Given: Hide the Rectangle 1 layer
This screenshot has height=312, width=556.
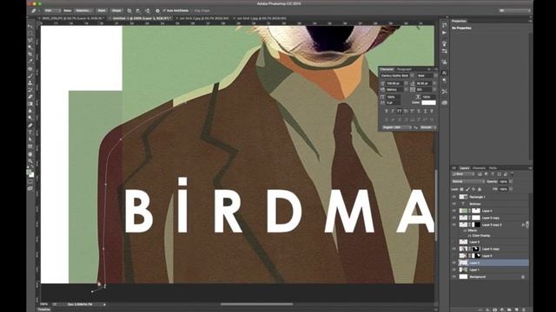Looking at the screenshot, I should click(x=453, y=197).
